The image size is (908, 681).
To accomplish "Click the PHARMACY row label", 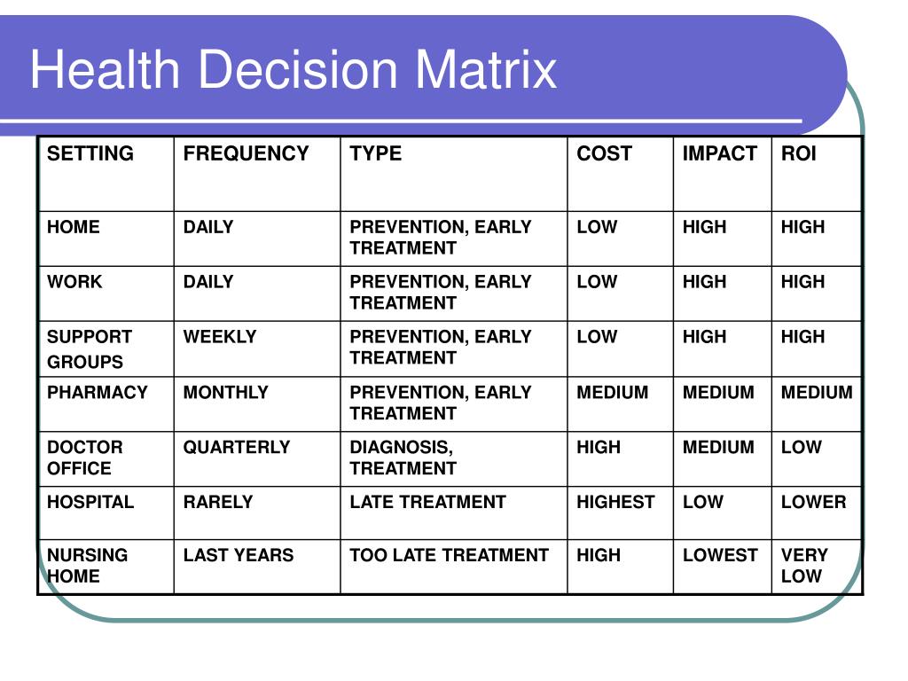I will click(98, 392).
